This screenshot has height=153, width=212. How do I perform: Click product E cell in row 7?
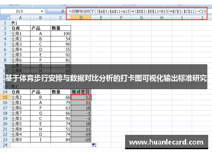40,55
